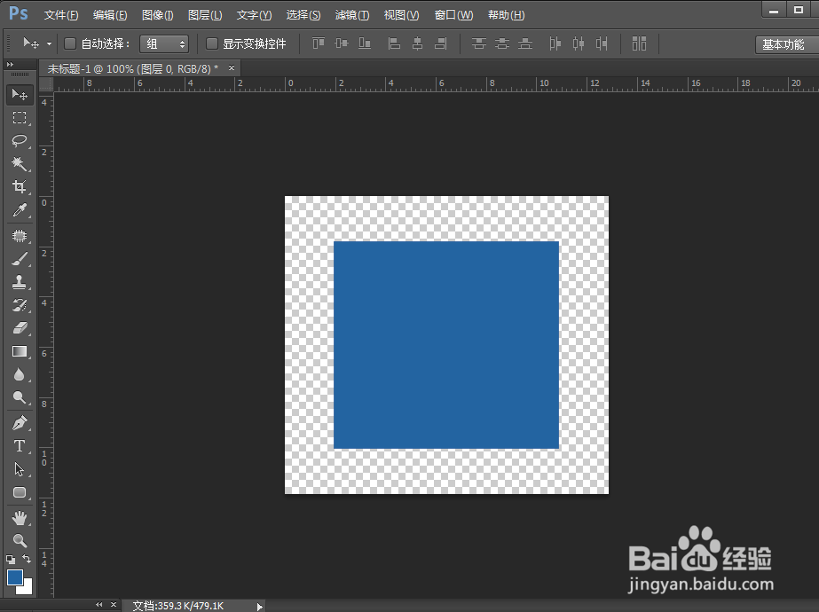Click the 文档:359.3K/479.1K status text

[177, 606]
